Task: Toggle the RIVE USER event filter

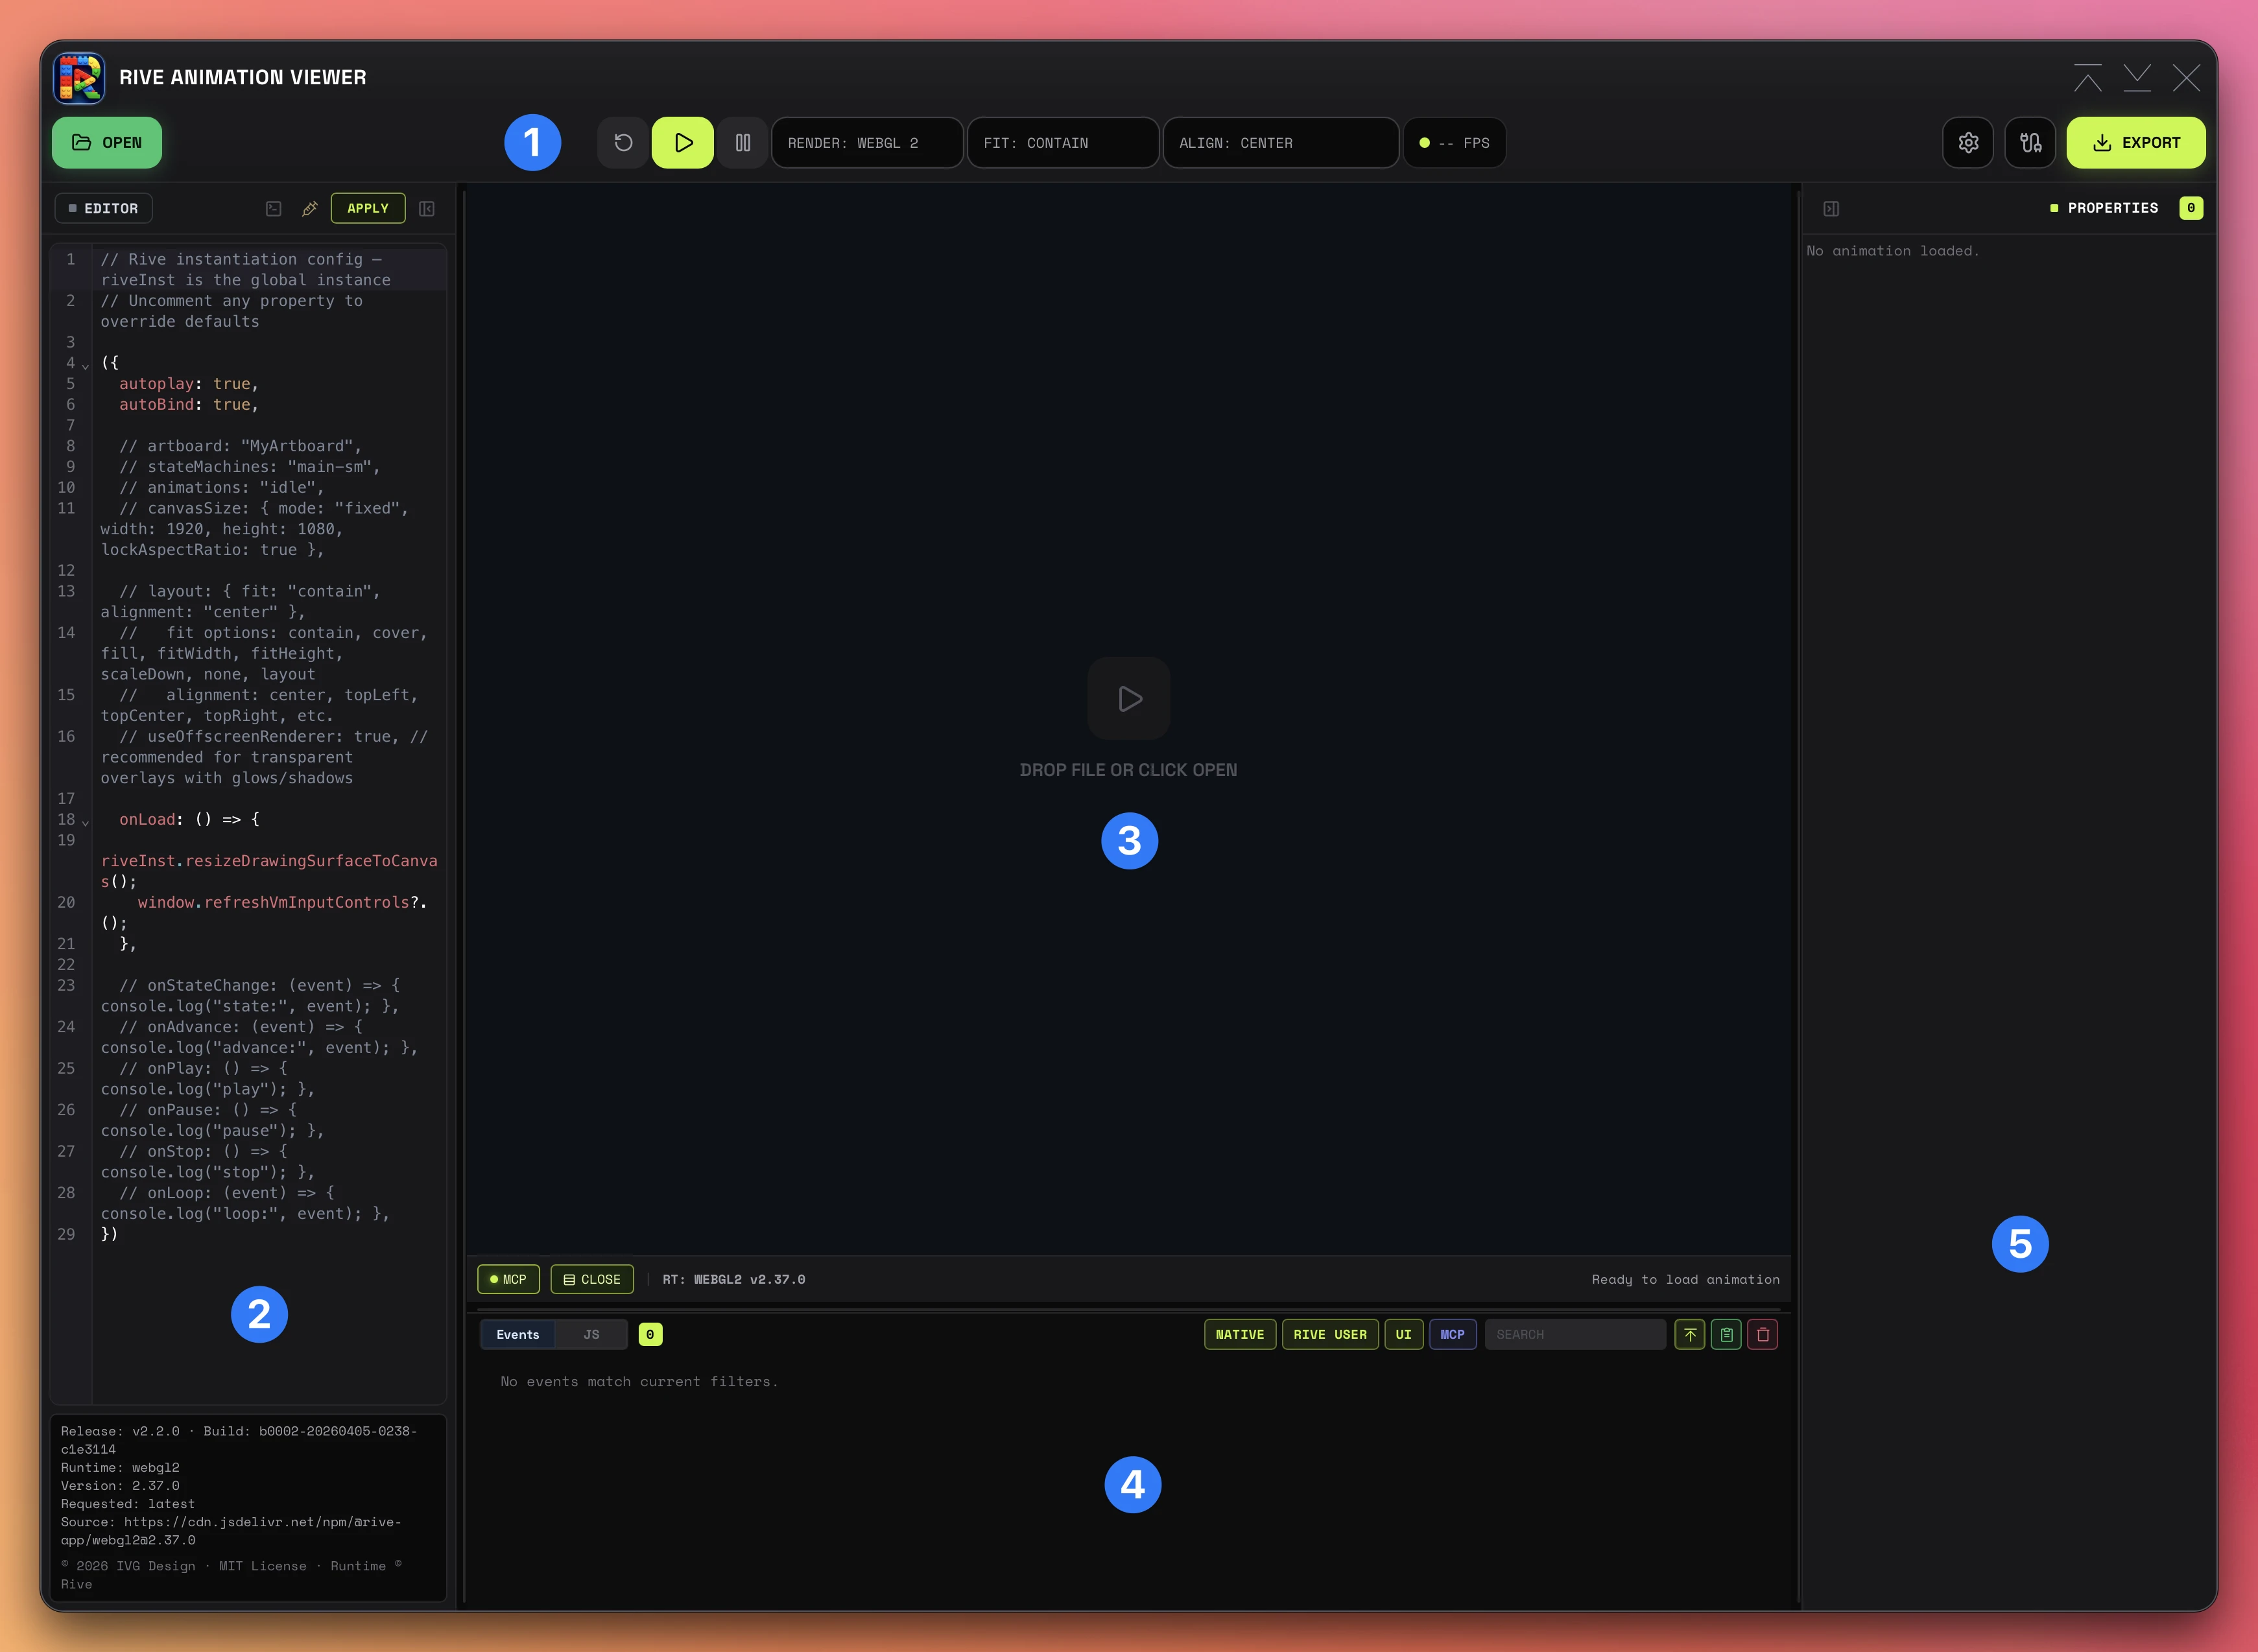Action: 1330,1334
